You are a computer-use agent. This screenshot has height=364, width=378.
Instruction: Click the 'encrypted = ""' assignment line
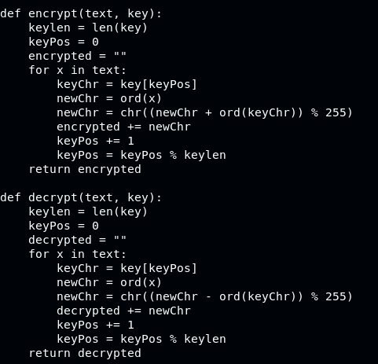[78, 56]
